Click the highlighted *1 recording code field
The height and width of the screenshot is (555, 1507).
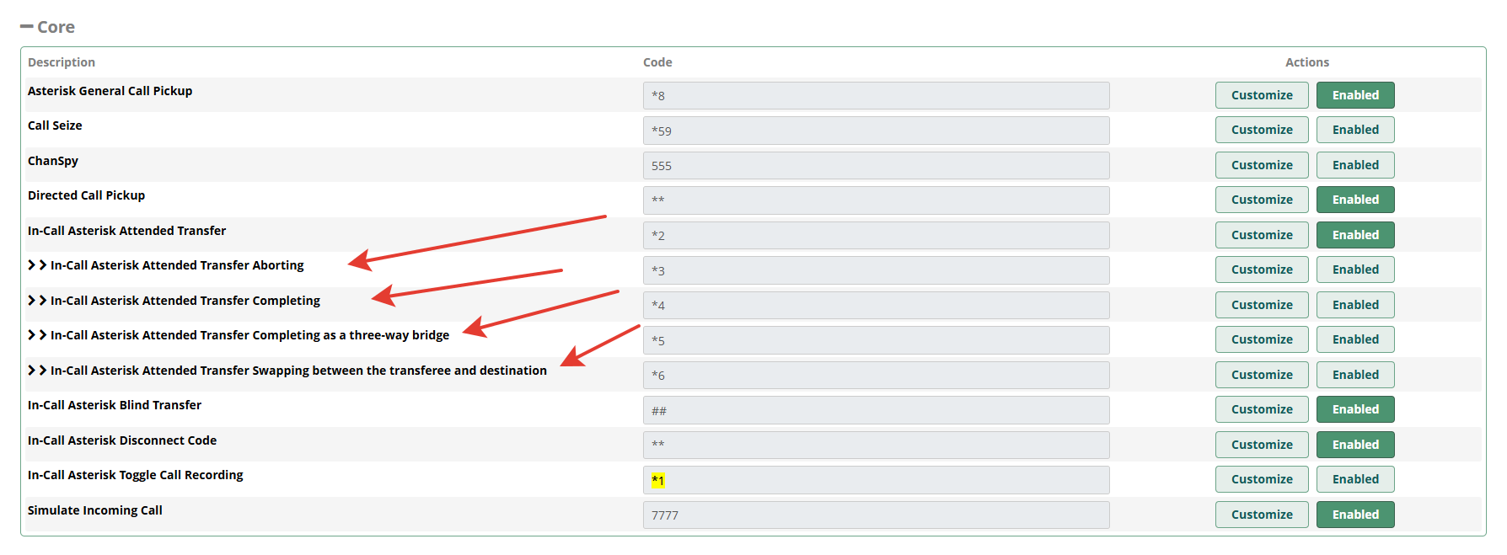[875, 480]
